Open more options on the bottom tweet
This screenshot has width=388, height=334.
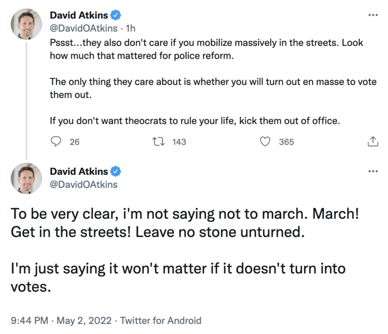(373, 171)
